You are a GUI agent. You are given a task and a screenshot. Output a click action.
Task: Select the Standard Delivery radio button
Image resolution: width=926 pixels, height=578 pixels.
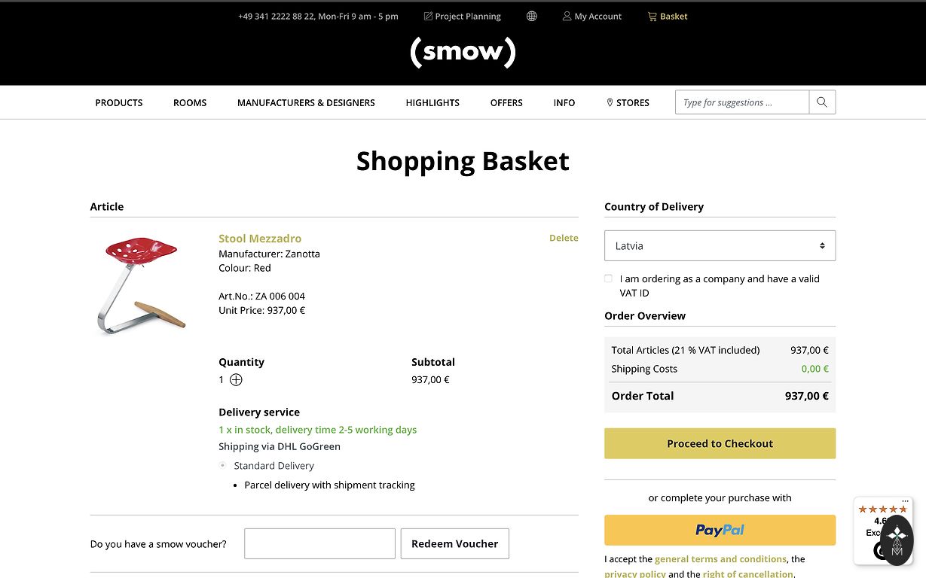click(223, 466)
